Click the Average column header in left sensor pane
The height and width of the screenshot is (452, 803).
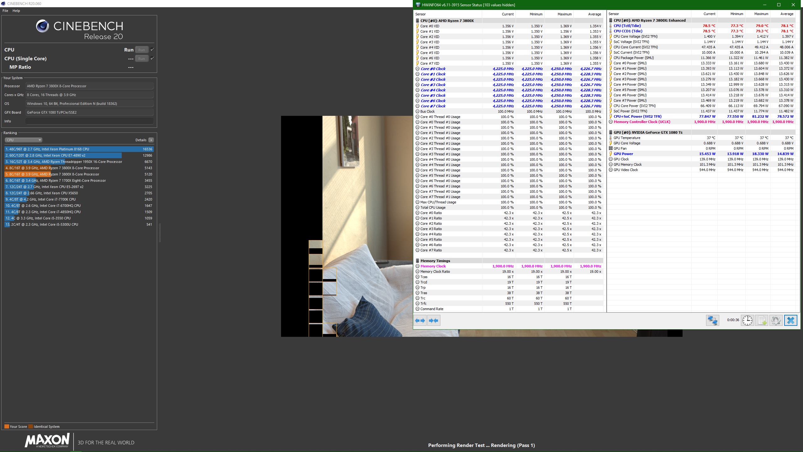pyautogui.click(x=594, y=14)
